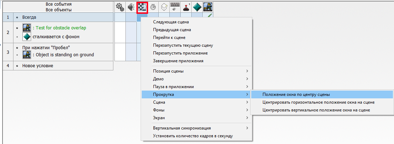Choose "Перезапустить приложение" menu entry
This screenshot has height=144, width=394.
[x=180, y=53]
